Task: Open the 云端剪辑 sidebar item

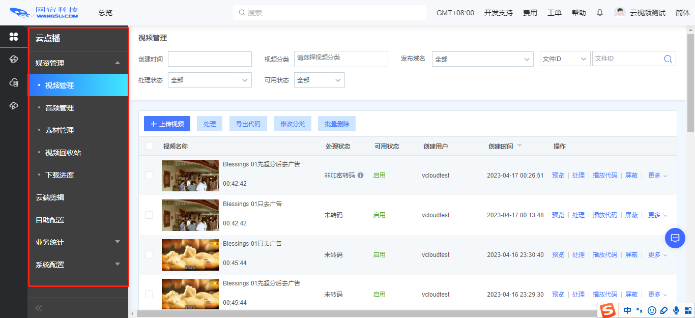Action: pyautogui.click(x=78, y=197)
